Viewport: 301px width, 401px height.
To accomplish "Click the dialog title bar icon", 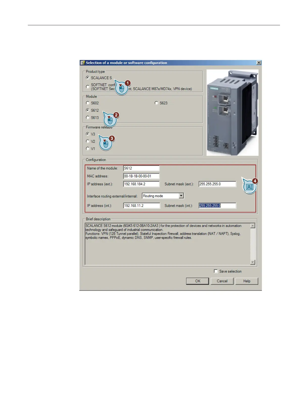I will point(82,63).
